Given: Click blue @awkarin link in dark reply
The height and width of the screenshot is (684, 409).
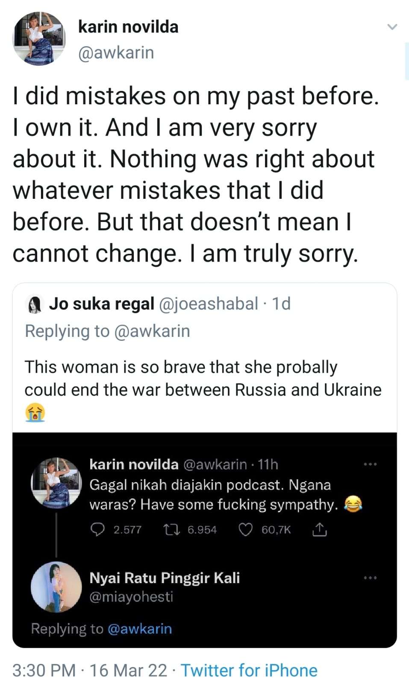Looking at the screenshot, I should coord(140,629).
